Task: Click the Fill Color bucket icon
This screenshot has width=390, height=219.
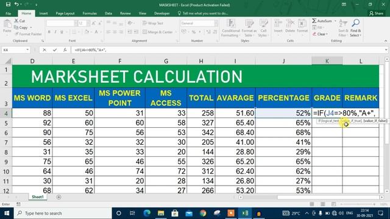Action: [87, 32]
